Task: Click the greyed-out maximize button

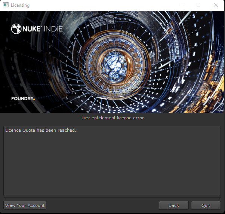Action: tap(198, 5)
